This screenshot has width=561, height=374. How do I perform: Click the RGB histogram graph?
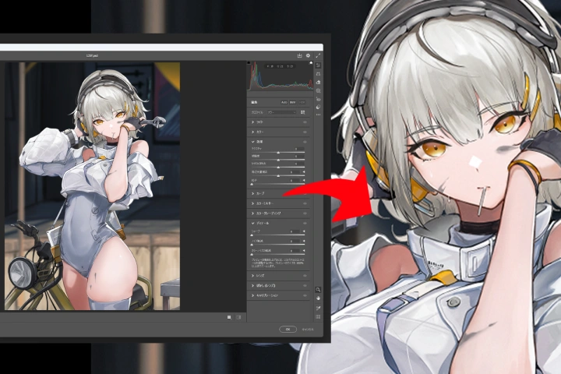tap(280, 76)
